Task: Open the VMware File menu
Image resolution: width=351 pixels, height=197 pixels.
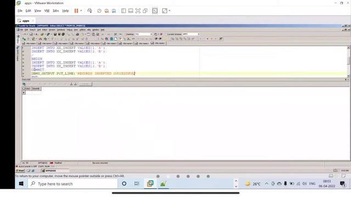Action: [x=20, y=11]
